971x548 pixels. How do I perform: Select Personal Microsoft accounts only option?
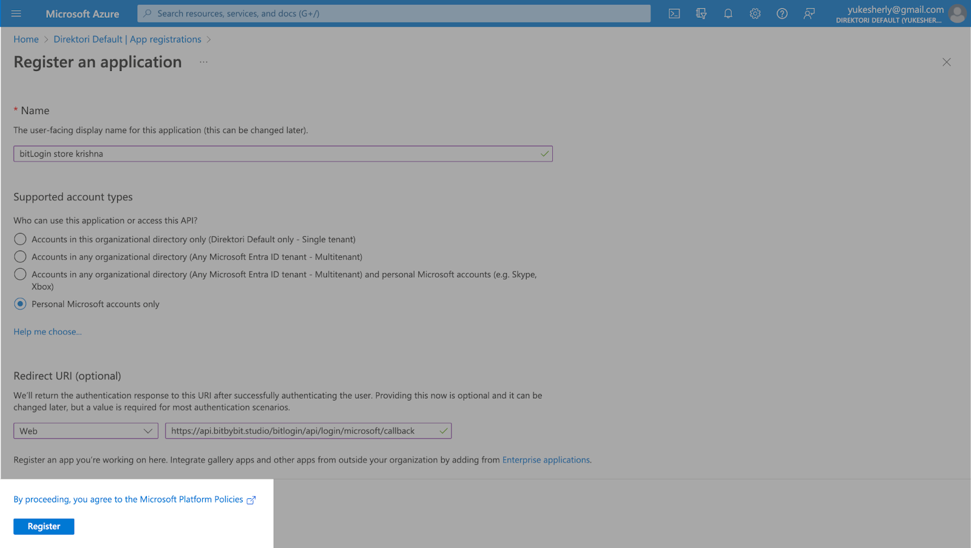coord(20,304)
